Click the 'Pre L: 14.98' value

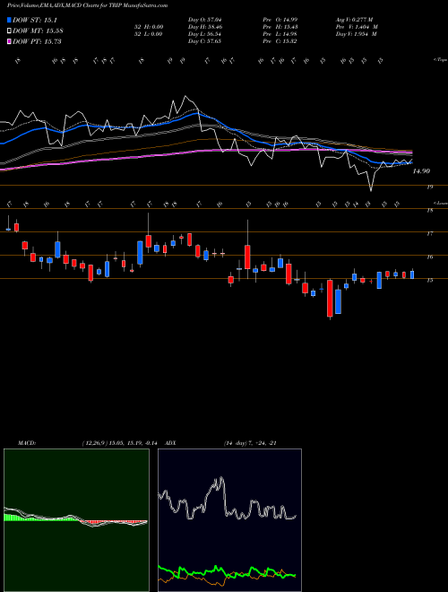click(280, 34)
